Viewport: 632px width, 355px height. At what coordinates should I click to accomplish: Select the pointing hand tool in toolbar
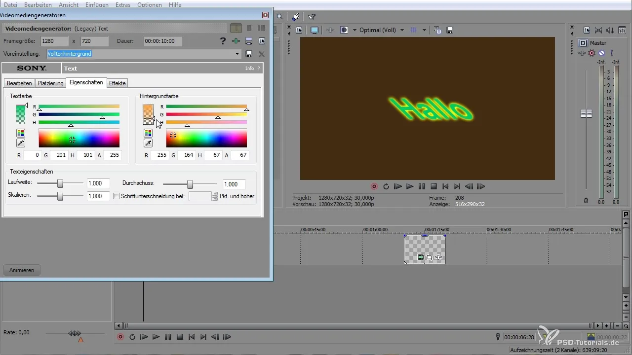tap(295, 17)
